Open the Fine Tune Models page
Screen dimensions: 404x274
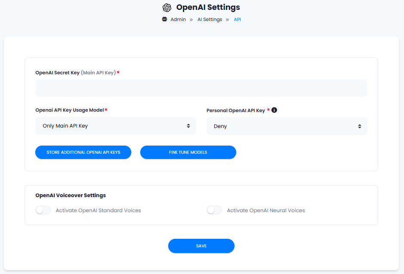tap(188, 152)
